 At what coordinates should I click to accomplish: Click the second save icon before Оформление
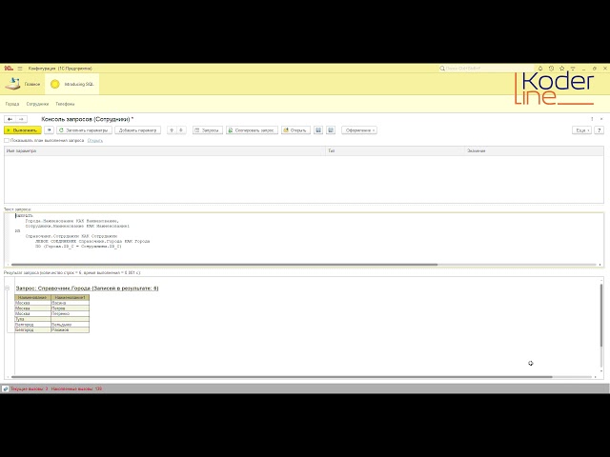pos(331,130)
